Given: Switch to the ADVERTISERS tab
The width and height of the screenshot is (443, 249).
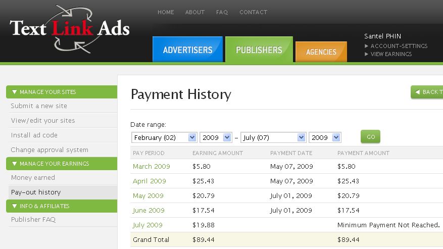Looking at the screenshot, I should coord(187,49).
